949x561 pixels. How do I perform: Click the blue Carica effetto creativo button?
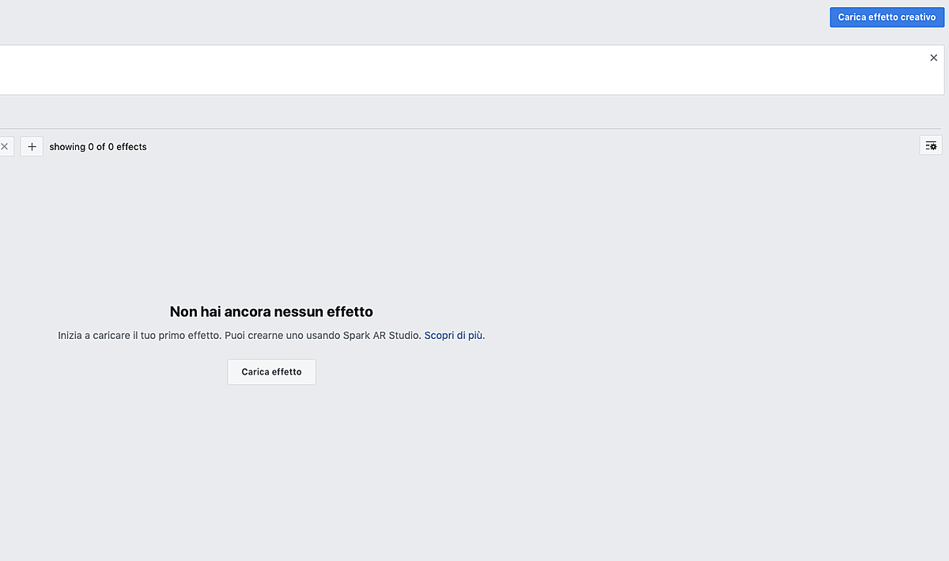[887, 17]
